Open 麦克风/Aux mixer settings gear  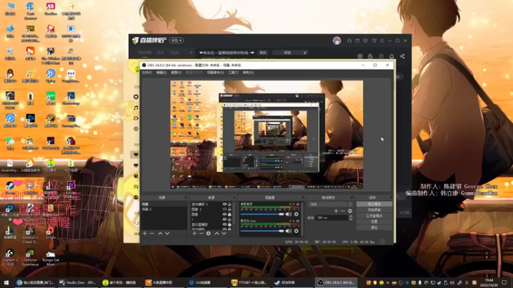tap(296, 231)
